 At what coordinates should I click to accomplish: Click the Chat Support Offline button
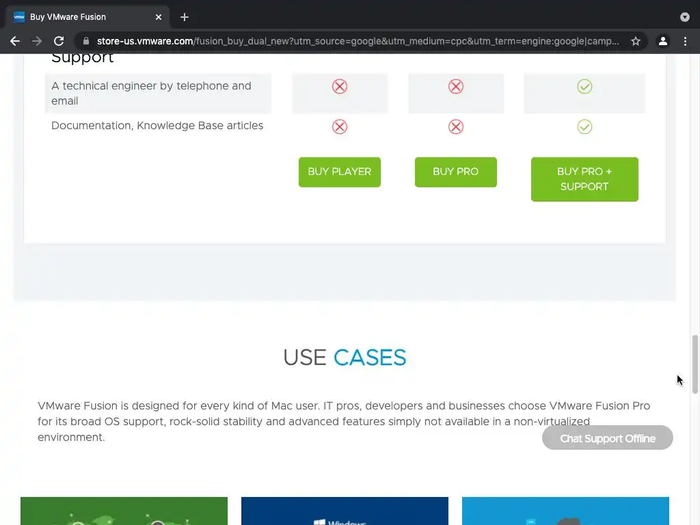coord(608,438)
